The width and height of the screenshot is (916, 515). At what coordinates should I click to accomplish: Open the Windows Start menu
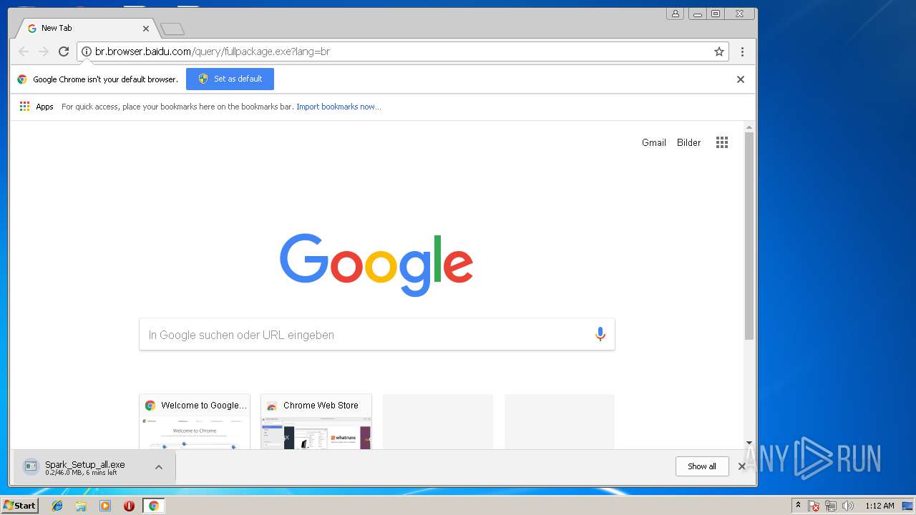[20, 506]
